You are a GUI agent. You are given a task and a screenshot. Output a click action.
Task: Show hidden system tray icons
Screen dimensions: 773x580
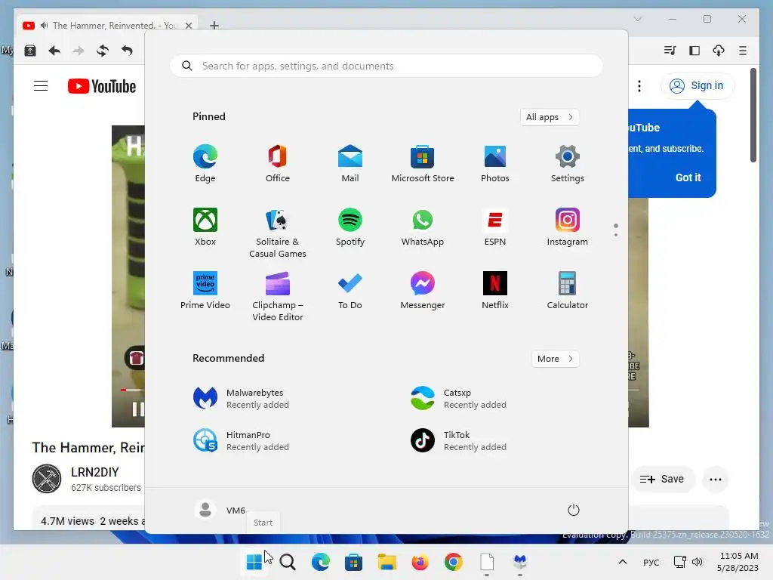[623, 562]
